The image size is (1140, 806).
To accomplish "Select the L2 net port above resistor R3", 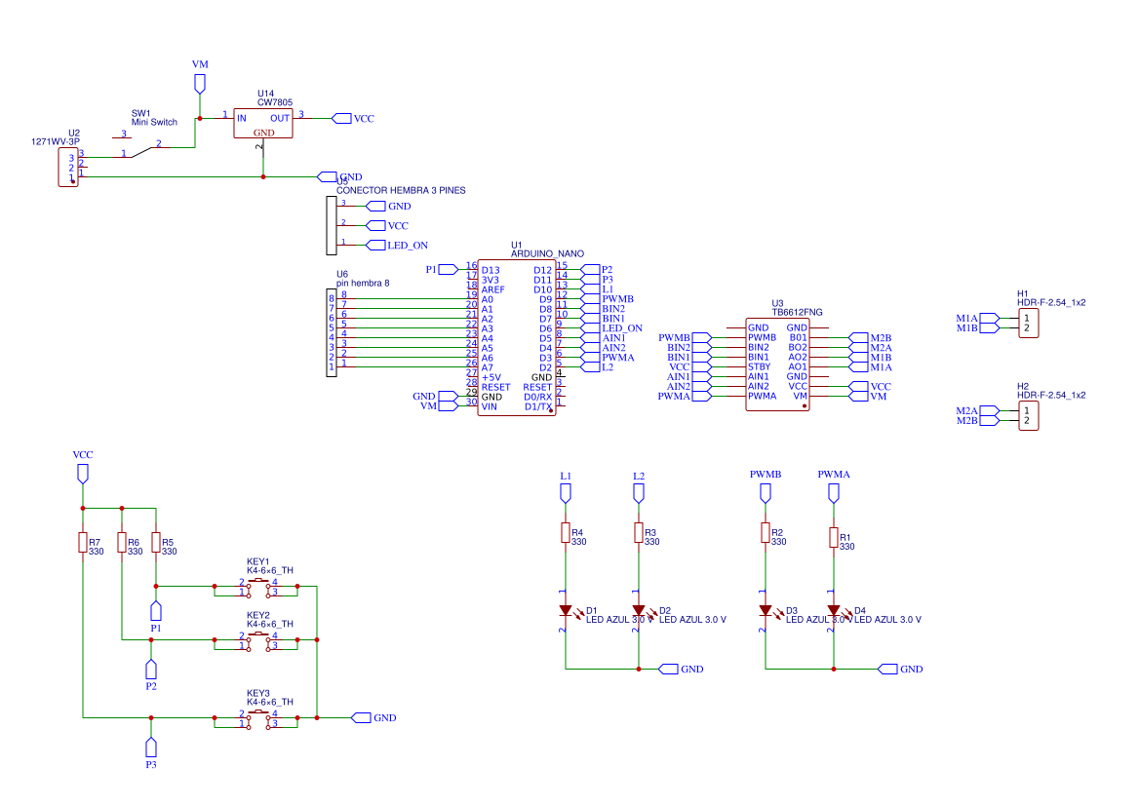I will coord(639,493).
